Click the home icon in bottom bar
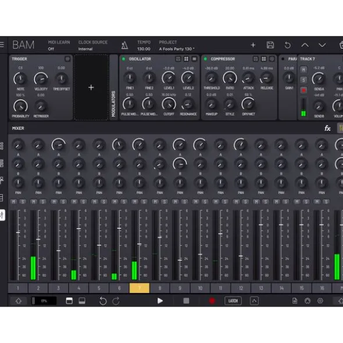343x343 pixels. [19, 301]
